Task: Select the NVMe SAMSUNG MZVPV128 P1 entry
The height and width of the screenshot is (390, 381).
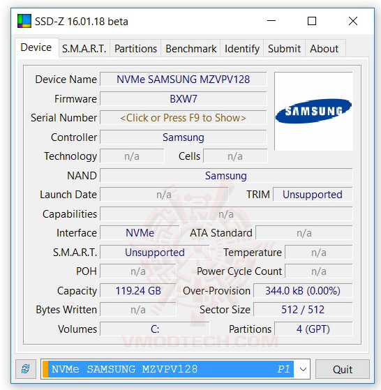Action: [168, 369]
